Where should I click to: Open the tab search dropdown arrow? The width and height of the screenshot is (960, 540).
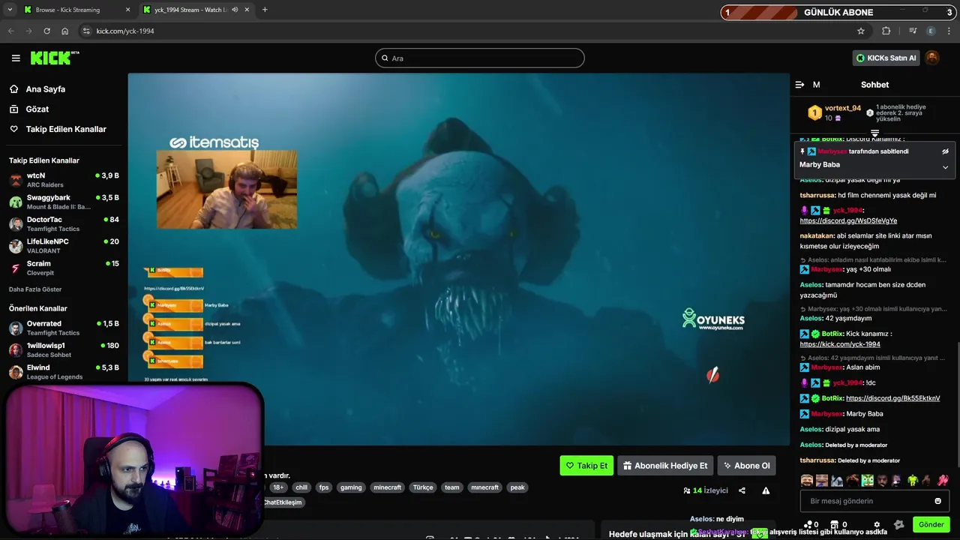point(9,10)
